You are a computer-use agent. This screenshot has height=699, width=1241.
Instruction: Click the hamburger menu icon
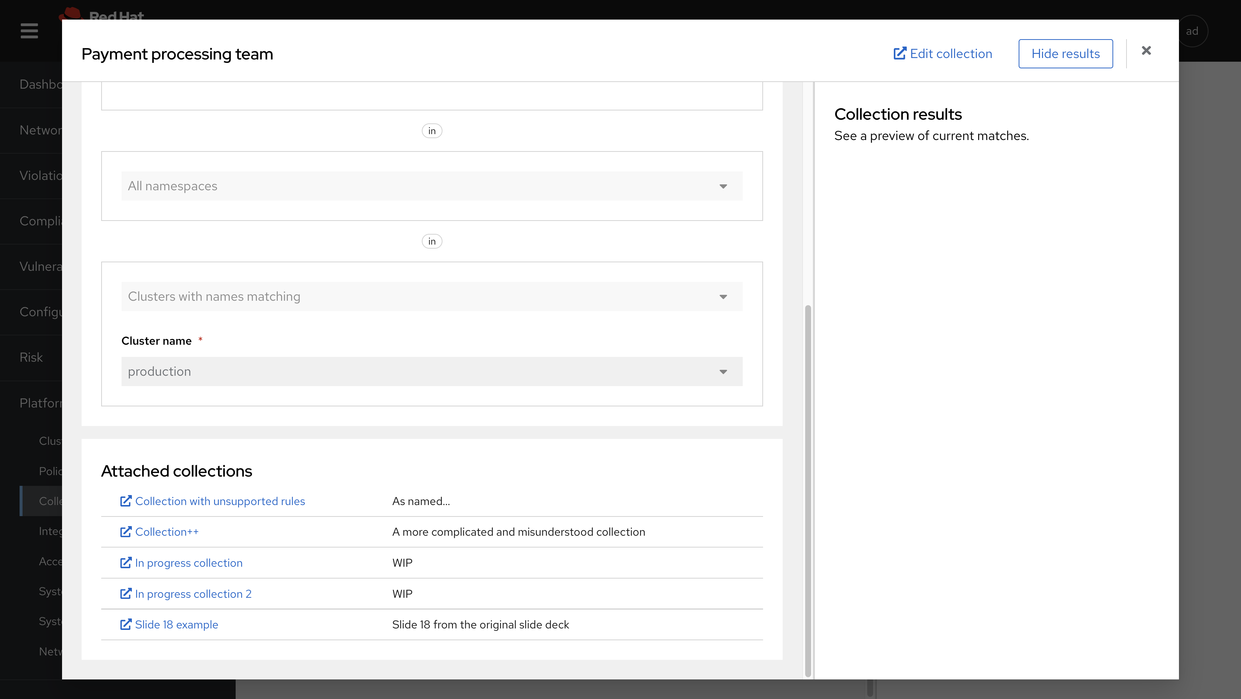(x=29, y=31)
